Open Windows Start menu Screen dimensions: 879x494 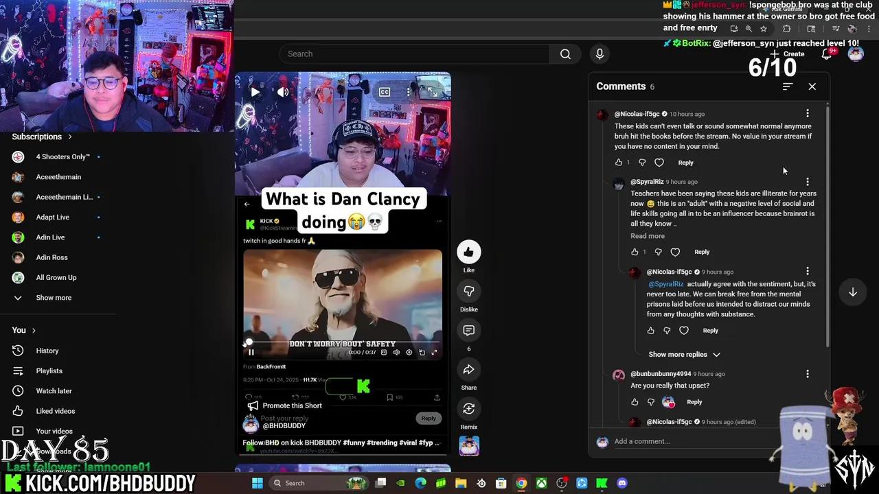tap(258, 483)
